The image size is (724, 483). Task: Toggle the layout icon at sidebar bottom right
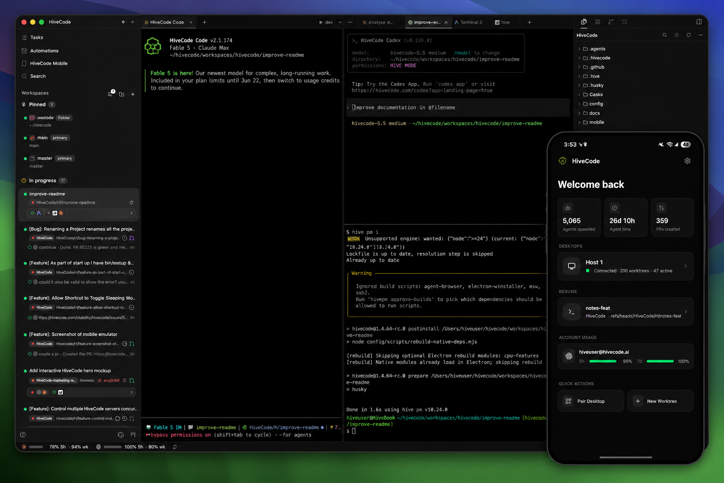(x=133, y=434)
